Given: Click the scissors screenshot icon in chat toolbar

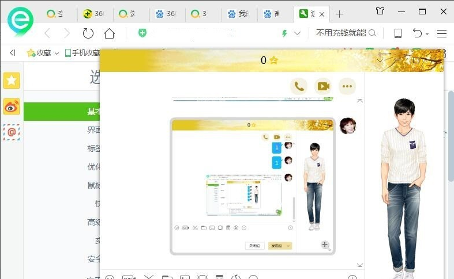Looking at the screenshot, I should coord(148,277).
